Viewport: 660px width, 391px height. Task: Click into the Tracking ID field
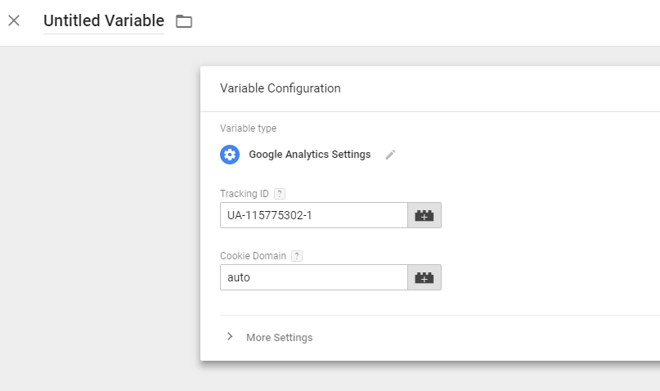coord(313,215)
